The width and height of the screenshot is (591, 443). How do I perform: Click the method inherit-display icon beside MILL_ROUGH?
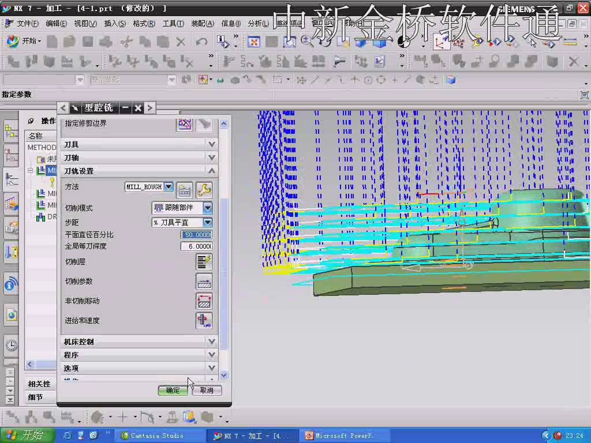[x=184, y=190]
